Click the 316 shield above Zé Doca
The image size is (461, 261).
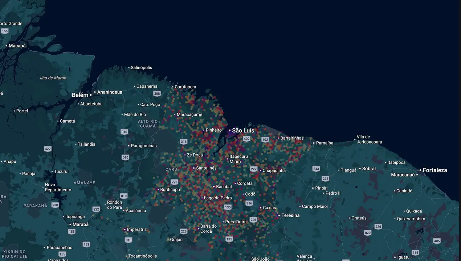[184, 142]
